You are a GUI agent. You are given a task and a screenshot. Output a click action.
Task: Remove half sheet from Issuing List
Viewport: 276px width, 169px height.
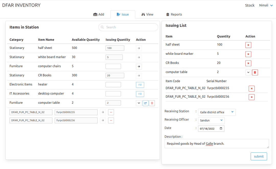click(x=248, y=45)
